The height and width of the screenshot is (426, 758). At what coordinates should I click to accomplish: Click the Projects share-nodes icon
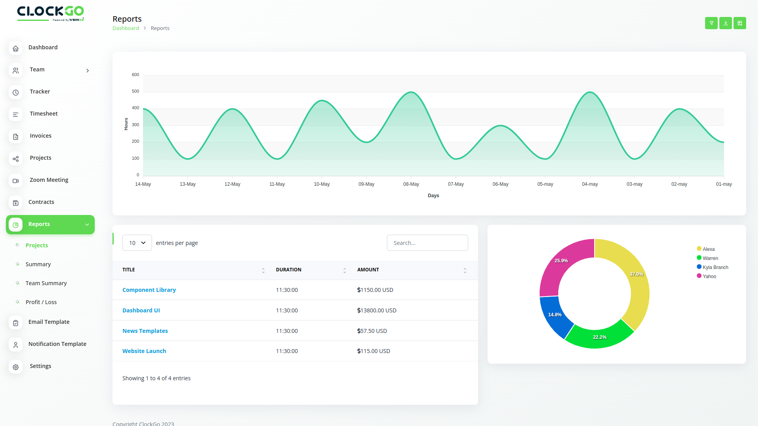(16, 159)
